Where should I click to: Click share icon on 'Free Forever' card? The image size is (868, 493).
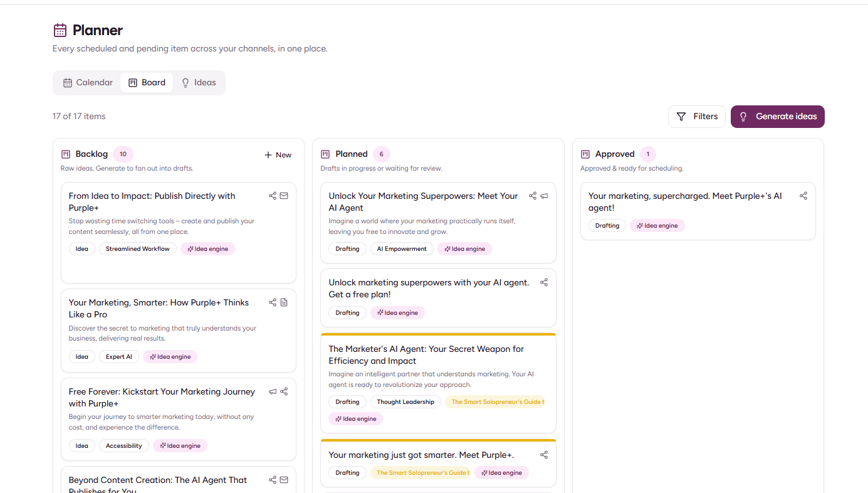click(284, 391)
